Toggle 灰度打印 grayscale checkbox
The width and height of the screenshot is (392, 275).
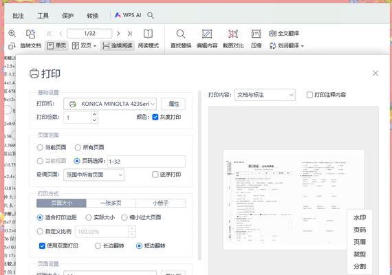(x=155, y=117)
